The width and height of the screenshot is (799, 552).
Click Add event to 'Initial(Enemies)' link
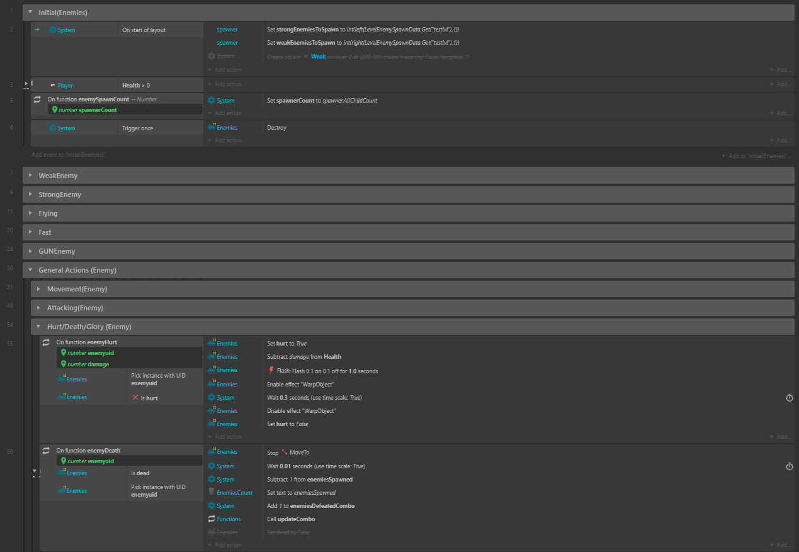pos(69,154)
